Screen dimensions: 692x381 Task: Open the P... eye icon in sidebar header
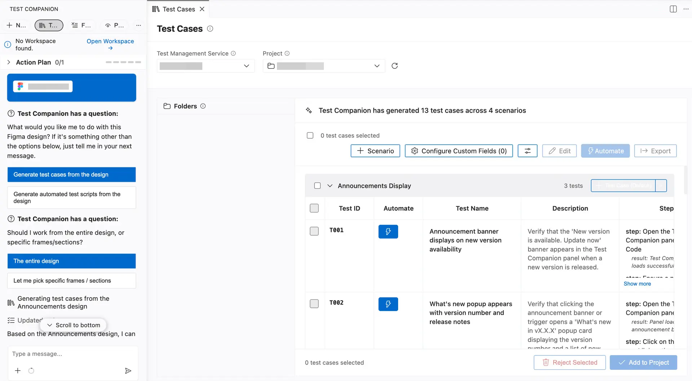114,25
